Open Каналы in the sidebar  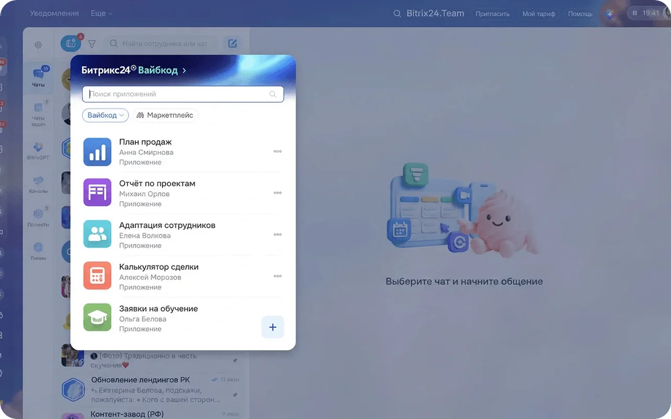point(38,184)
